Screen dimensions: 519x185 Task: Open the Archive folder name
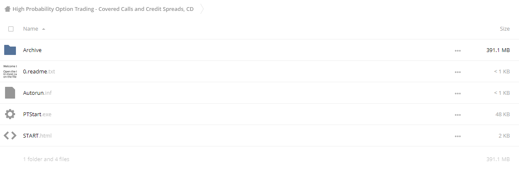tap(32, 50)
